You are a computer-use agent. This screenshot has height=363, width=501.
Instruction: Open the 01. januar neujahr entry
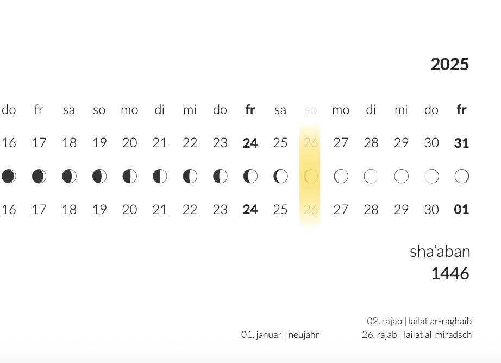[280, 335]
